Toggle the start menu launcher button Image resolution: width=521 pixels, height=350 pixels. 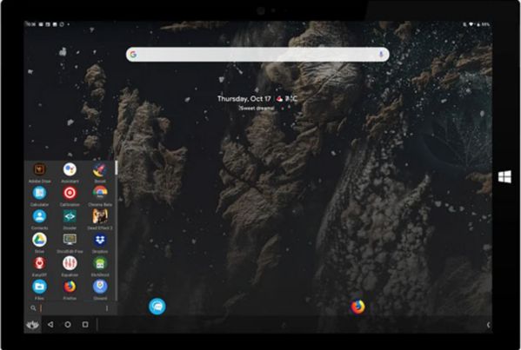[32, 325]
